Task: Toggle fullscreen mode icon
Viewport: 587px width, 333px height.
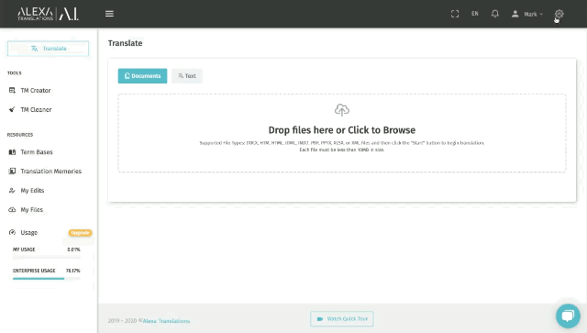Action: [x=455, y=14]
